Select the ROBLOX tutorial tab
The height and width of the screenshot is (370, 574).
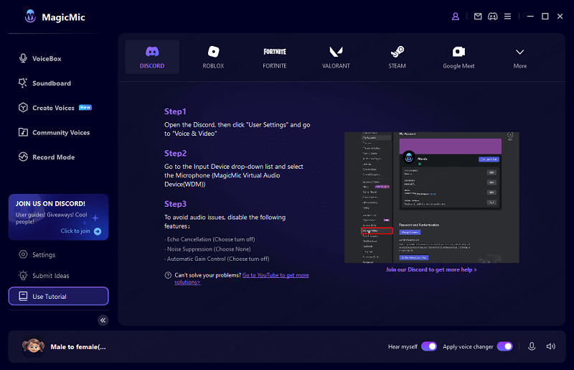(x=213, y=57)
